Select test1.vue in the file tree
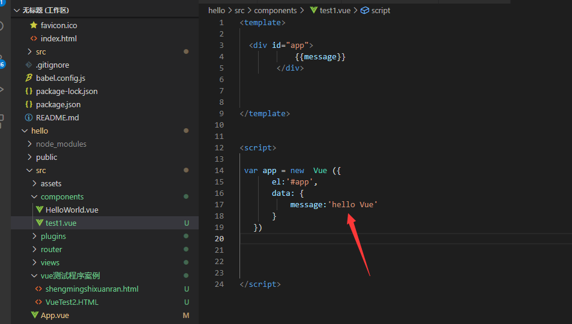572x324 pixels. 61,223
